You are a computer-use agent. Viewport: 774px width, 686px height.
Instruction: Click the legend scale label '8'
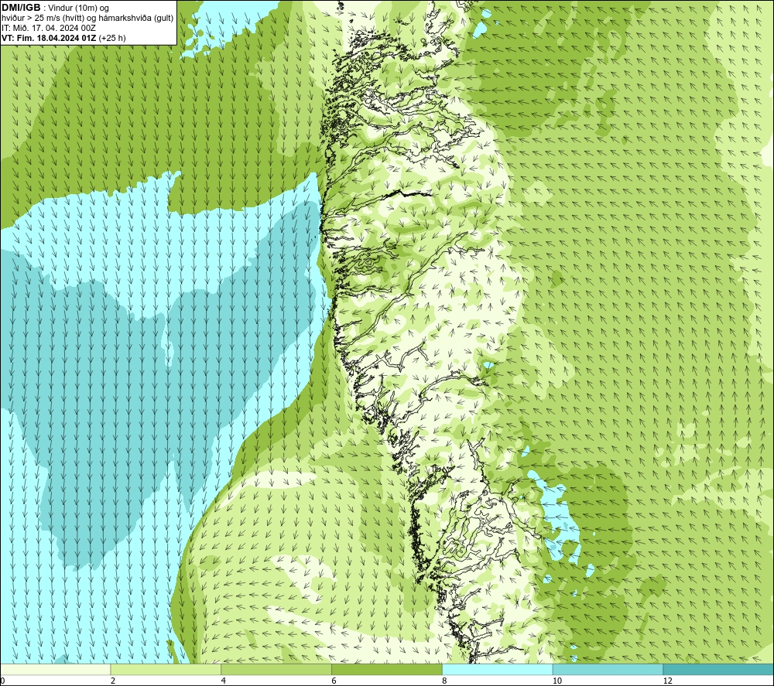(445, 681)
